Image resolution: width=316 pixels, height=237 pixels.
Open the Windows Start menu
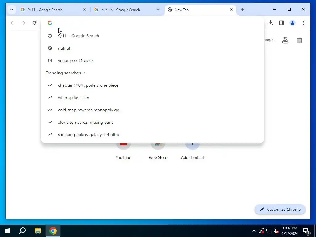tap(7, 231)
